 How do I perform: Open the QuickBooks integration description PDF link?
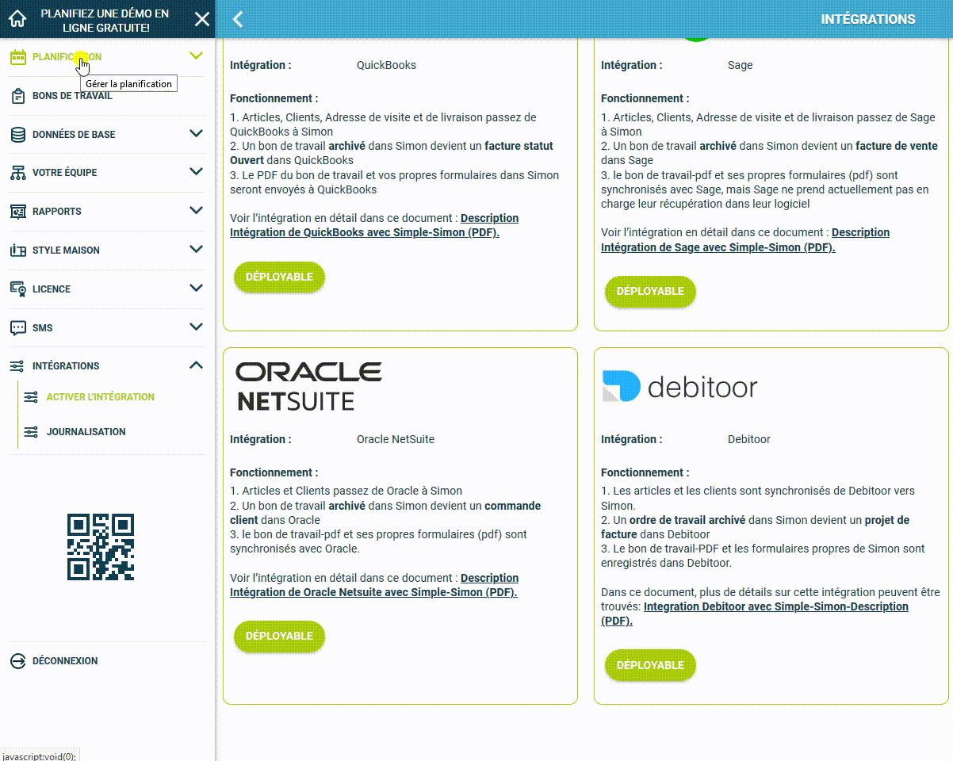[x=374, y=225]
